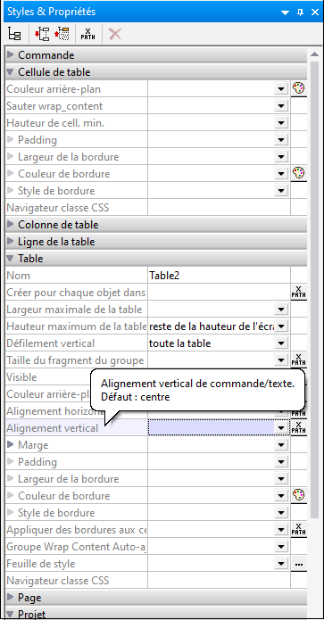The height and width of the screenshot is (620, 324).
Task: Open XPath editor for Créer pour chaque objet
Action: coord(299,293)
